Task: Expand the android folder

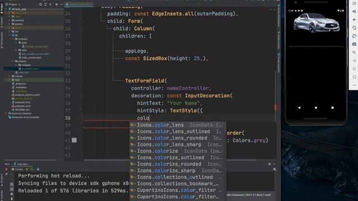Action: point(10,20)
